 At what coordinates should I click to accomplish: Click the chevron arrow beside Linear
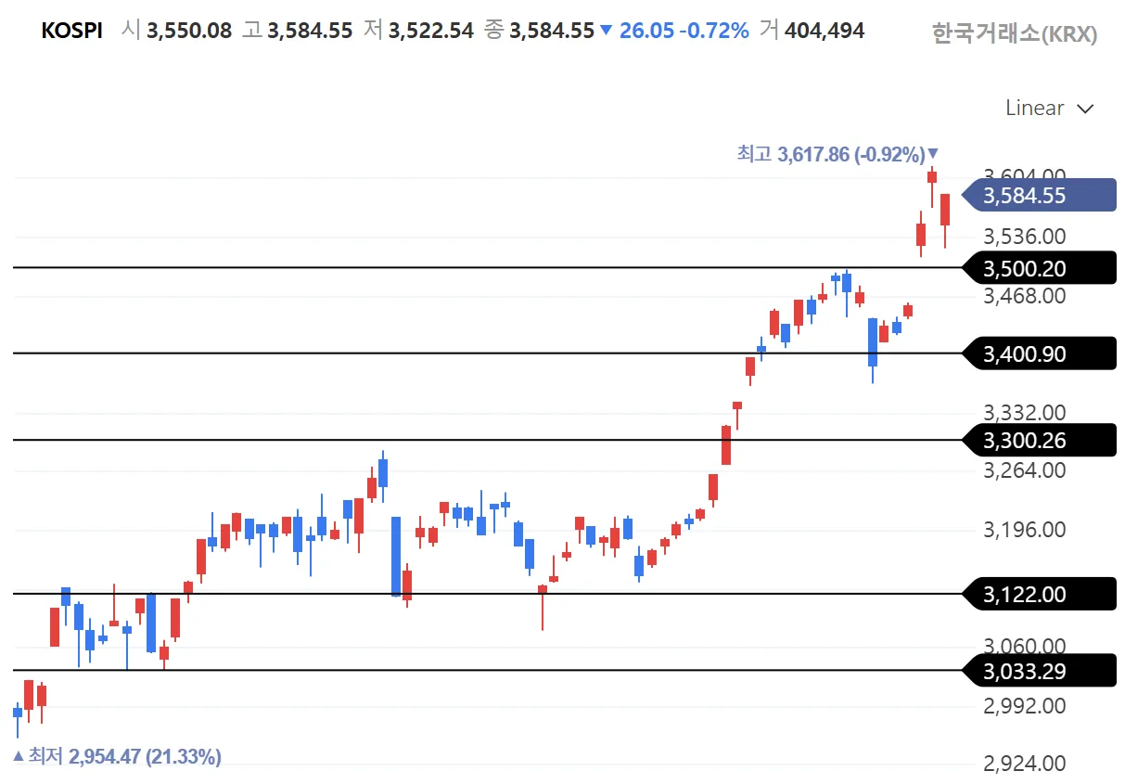tap(1085, 109)
